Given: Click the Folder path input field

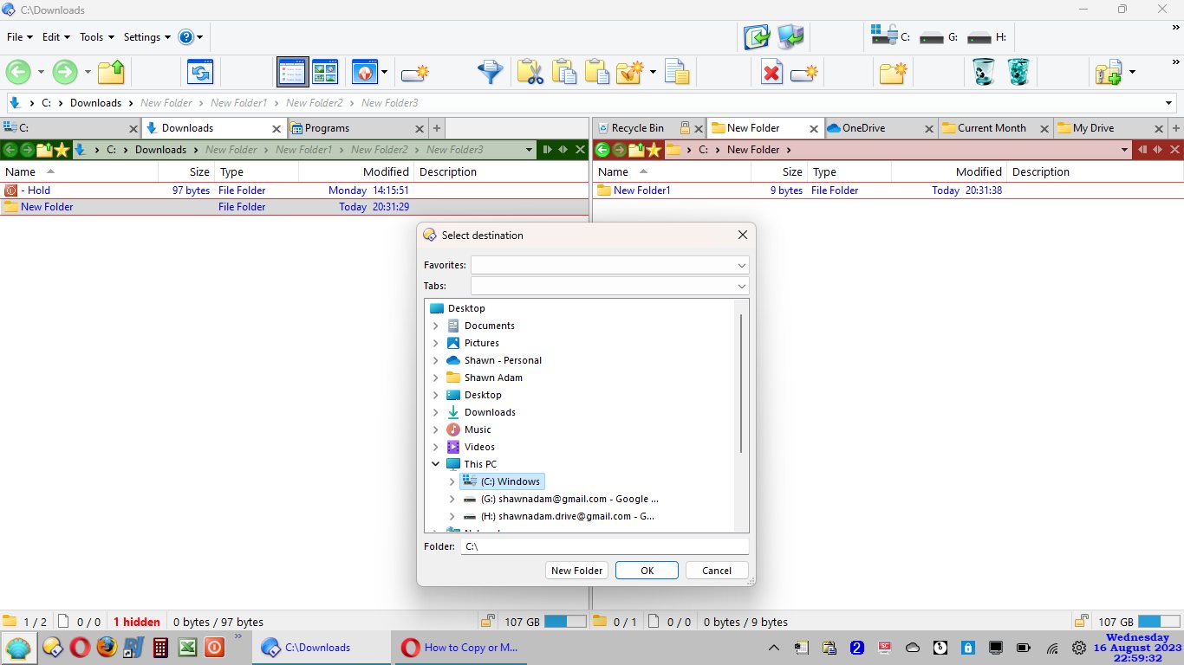Looking at the screenshot, I should click(604, 546).
